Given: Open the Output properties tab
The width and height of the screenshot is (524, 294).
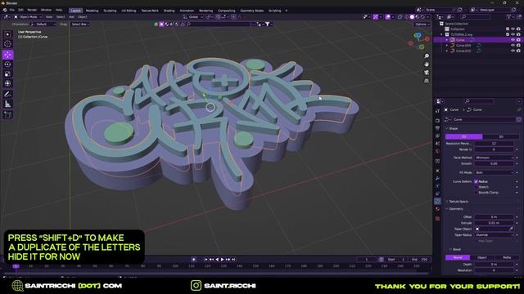Looking at the screenshot, I should coord(437,128).
